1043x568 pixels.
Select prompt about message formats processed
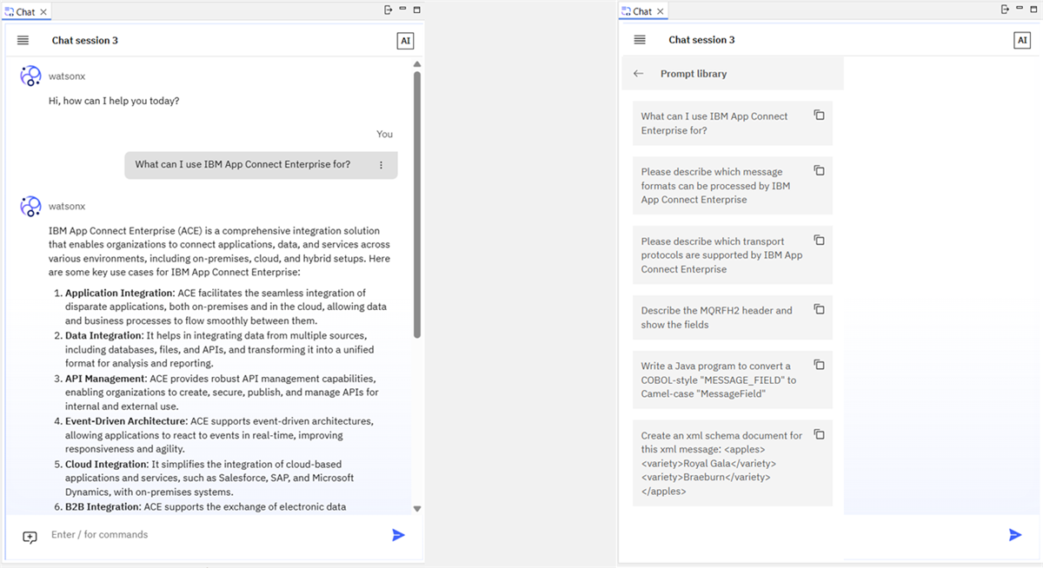[733, 186]
